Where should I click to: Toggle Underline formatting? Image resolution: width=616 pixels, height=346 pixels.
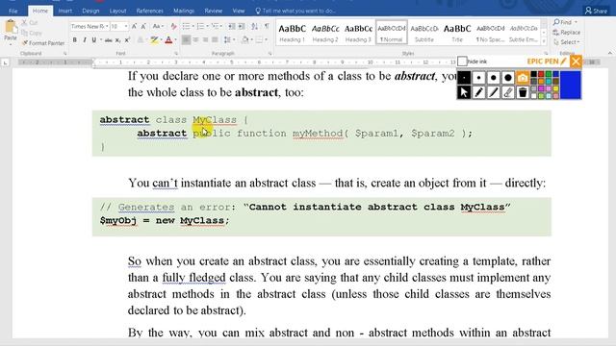point(94,40)
